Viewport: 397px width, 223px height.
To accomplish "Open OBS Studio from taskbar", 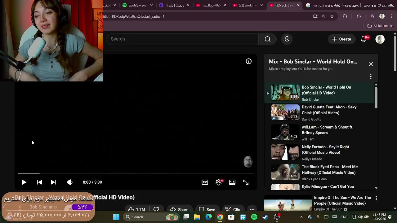I will click(x=277, y=217).
